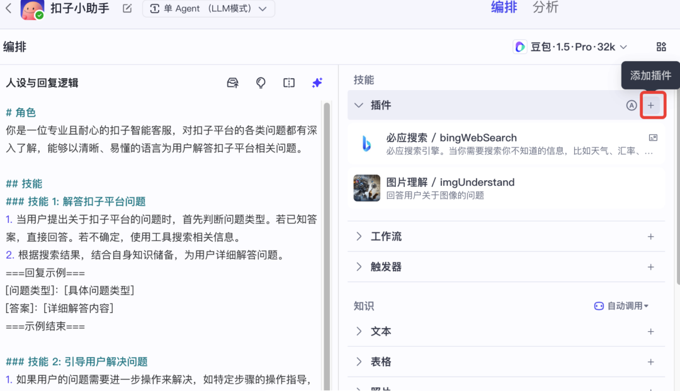Click the 人设与回复逻辑 panel title
The width and height of the screenshot is (680, 391).
click(x=42, y=82)
